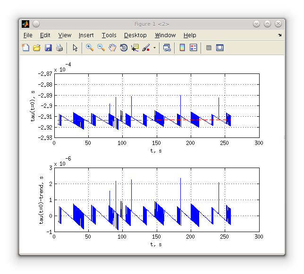Viewport: 304px width, 274px height.
Task: Select the Data Cursor tool
Action: point(135,48)
